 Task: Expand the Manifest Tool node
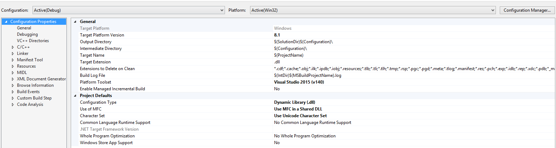pos(13,60)
